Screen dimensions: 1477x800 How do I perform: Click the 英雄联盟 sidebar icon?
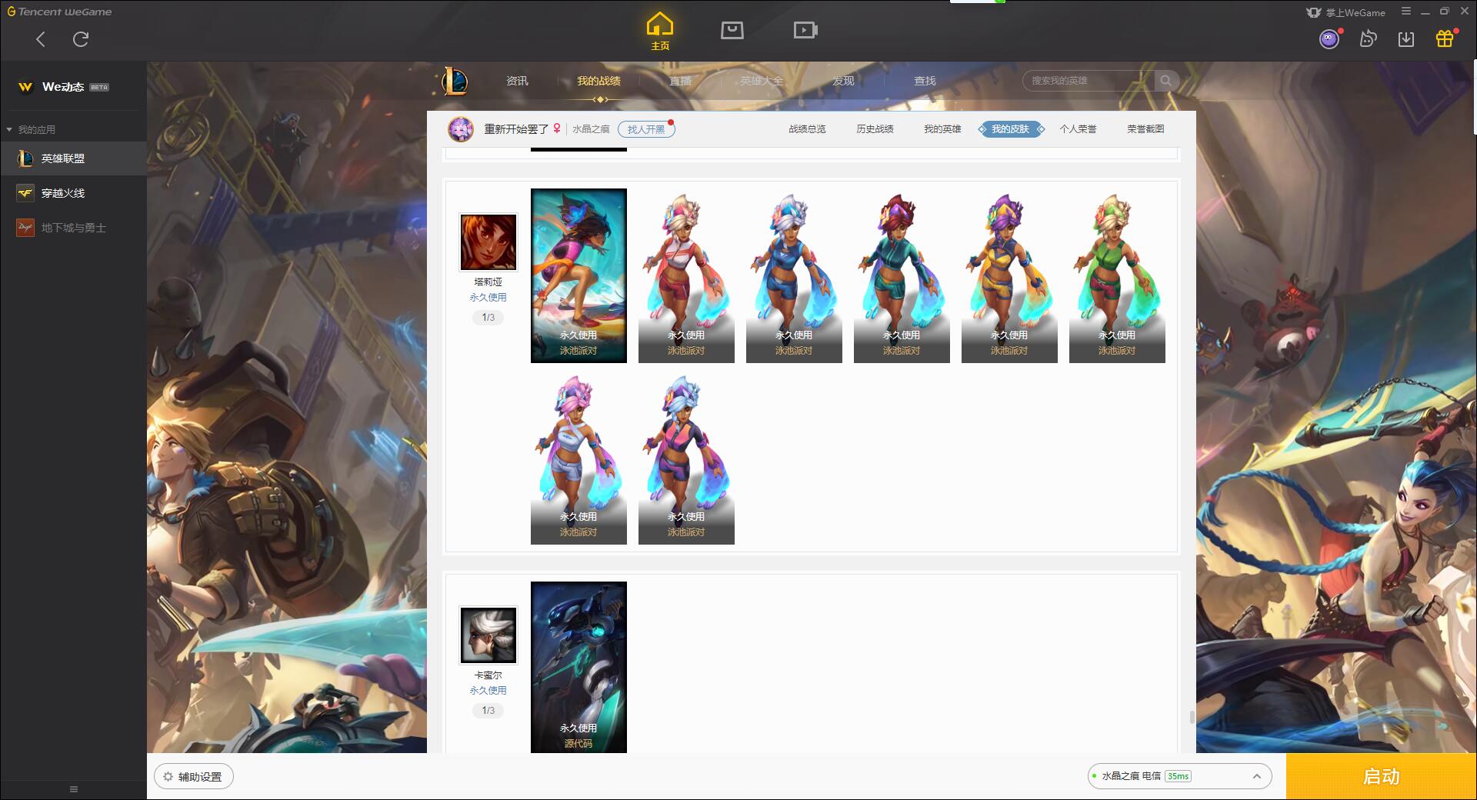(x=25, y=158)
